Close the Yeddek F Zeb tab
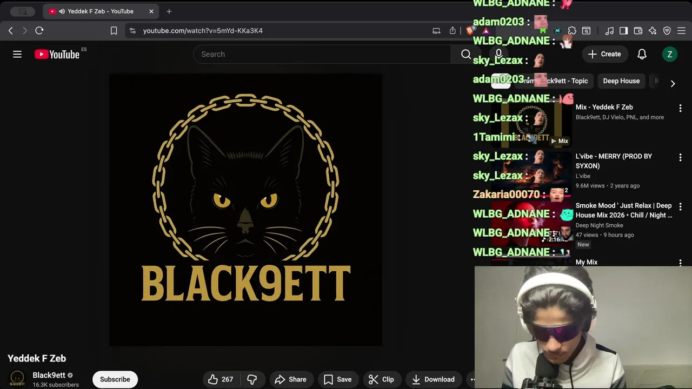Screen dimensions: 692x389 tap(151, 11)
